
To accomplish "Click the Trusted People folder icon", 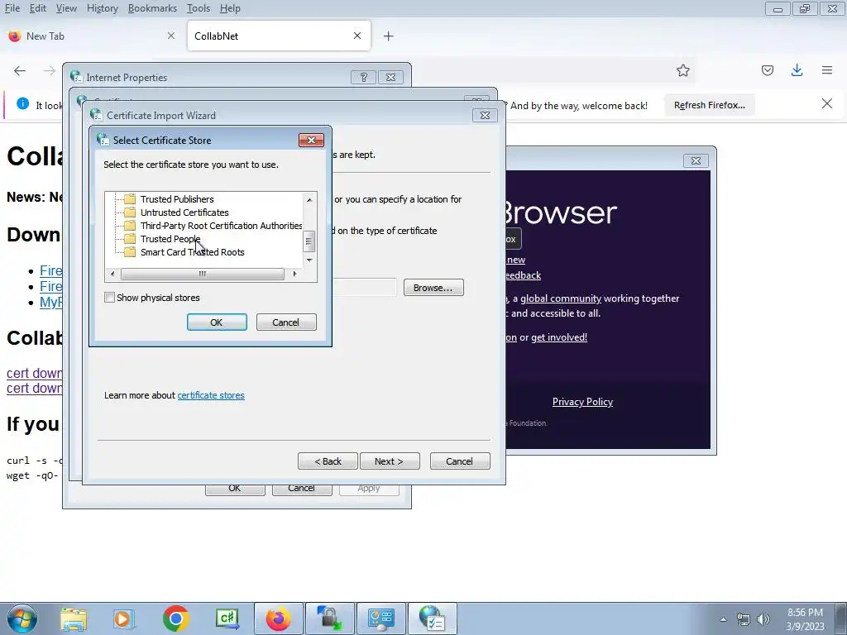I will [x=130, y=239].
